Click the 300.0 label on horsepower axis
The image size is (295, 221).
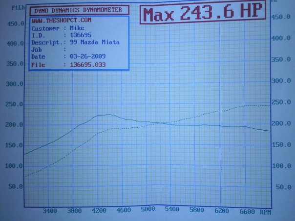tap(281, 81)
